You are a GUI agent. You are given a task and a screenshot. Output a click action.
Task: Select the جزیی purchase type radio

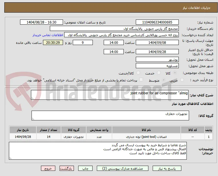(182, 80)
